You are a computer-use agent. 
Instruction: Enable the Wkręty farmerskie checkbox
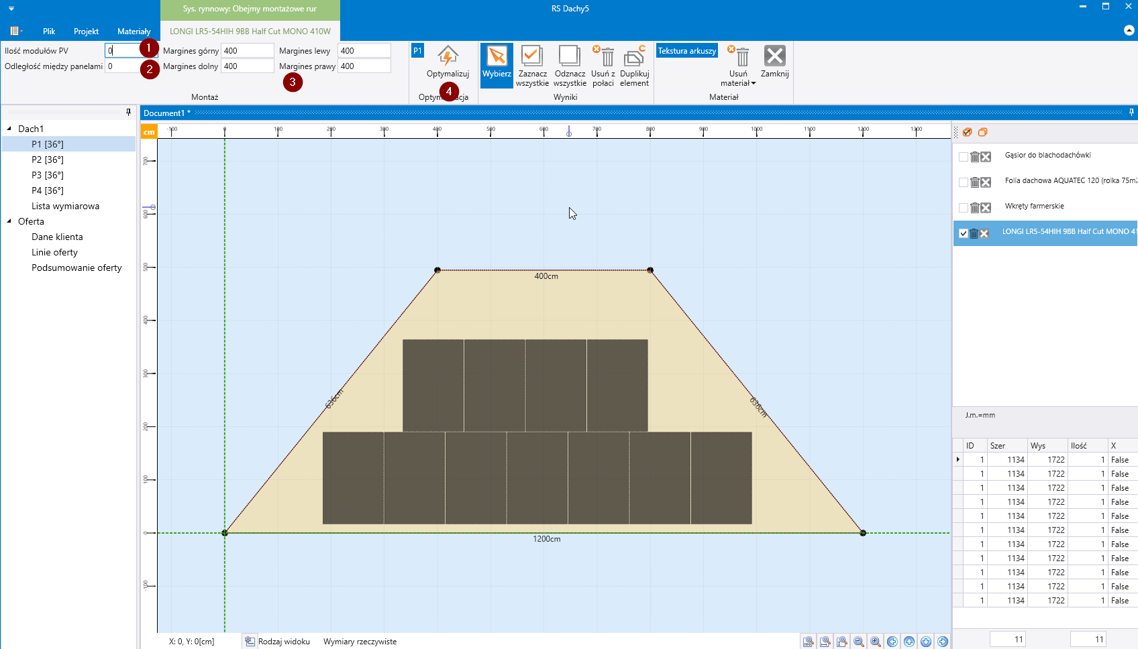point(964,208)
